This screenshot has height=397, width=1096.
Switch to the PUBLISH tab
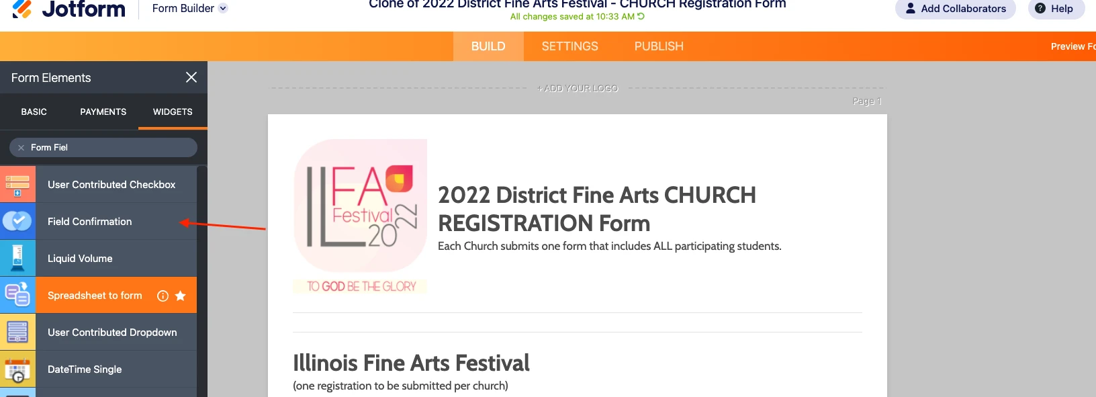[659, 46]
